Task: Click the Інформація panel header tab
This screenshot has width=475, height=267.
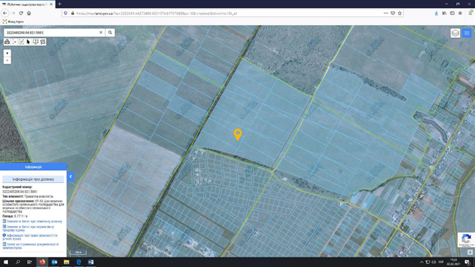Action: pos(33,167)
